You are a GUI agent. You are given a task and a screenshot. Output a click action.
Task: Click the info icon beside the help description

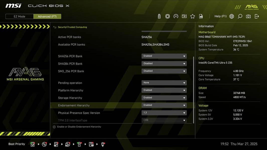[x=54, y=127]
